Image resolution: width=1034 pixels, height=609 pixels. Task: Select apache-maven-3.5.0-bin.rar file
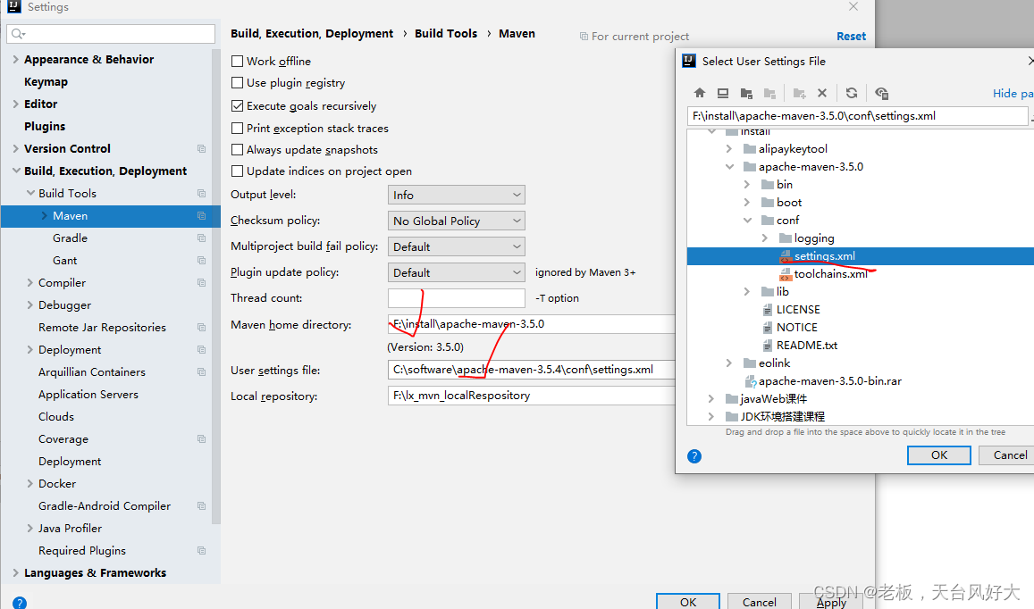tap(829, 381)
